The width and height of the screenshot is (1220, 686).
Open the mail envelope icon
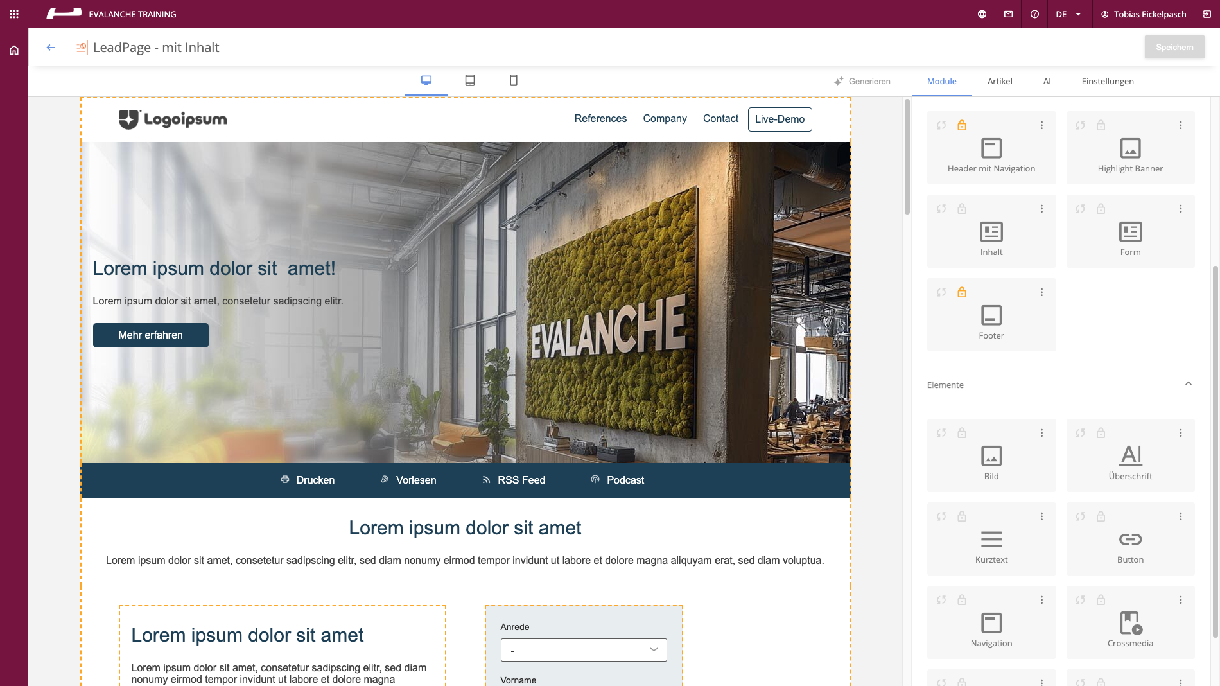(1008, 14)
